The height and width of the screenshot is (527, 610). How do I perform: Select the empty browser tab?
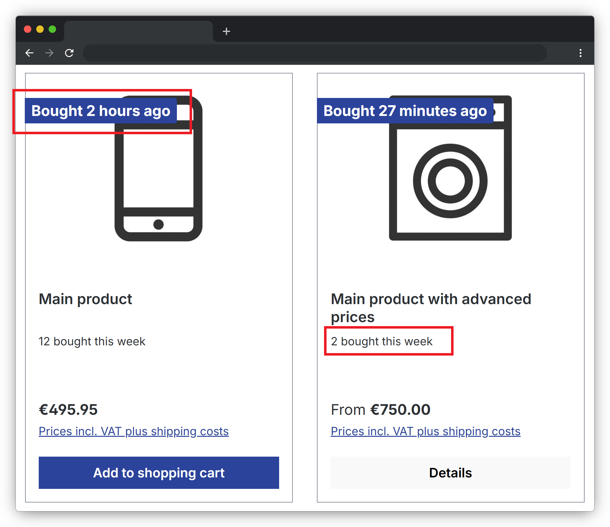coord(138,31)
